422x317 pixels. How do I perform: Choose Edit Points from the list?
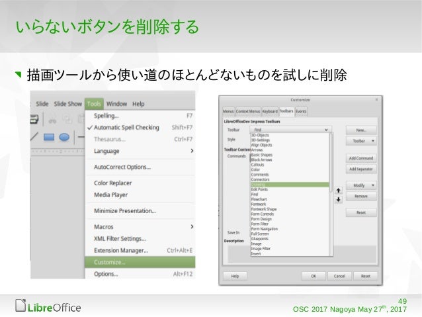290,189
